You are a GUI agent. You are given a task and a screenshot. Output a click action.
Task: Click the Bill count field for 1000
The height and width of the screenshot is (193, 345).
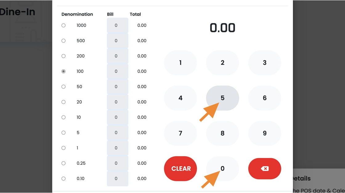117,26
